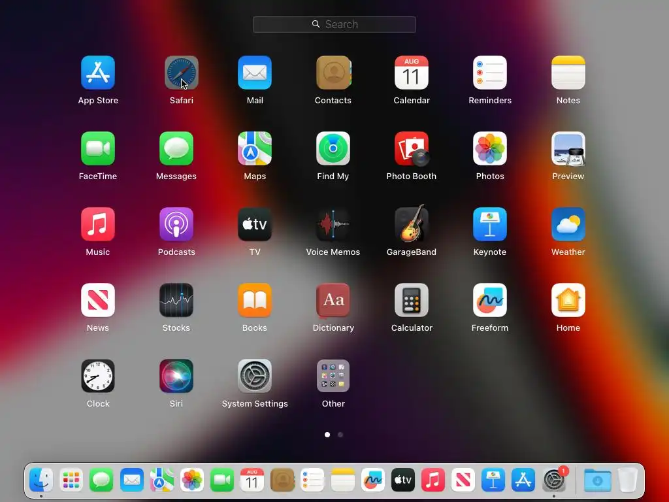Viewport: 669px width, 502px height.
Task: Open Reminders from the Dock
Action: click(x=312, y=480)
